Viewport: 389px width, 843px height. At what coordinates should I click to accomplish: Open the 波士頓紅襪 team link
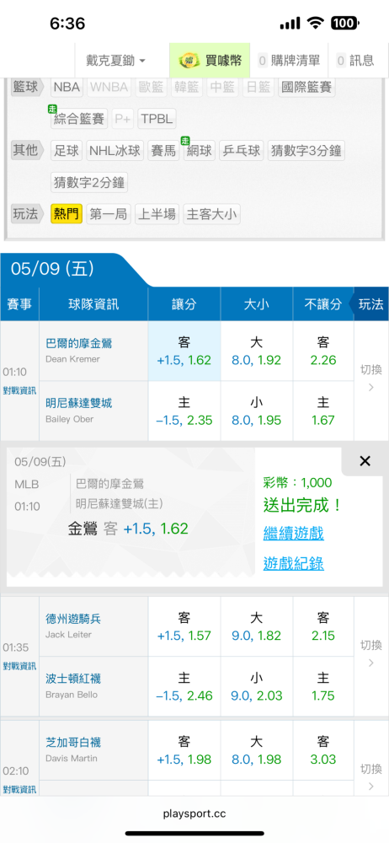[73, 679]
